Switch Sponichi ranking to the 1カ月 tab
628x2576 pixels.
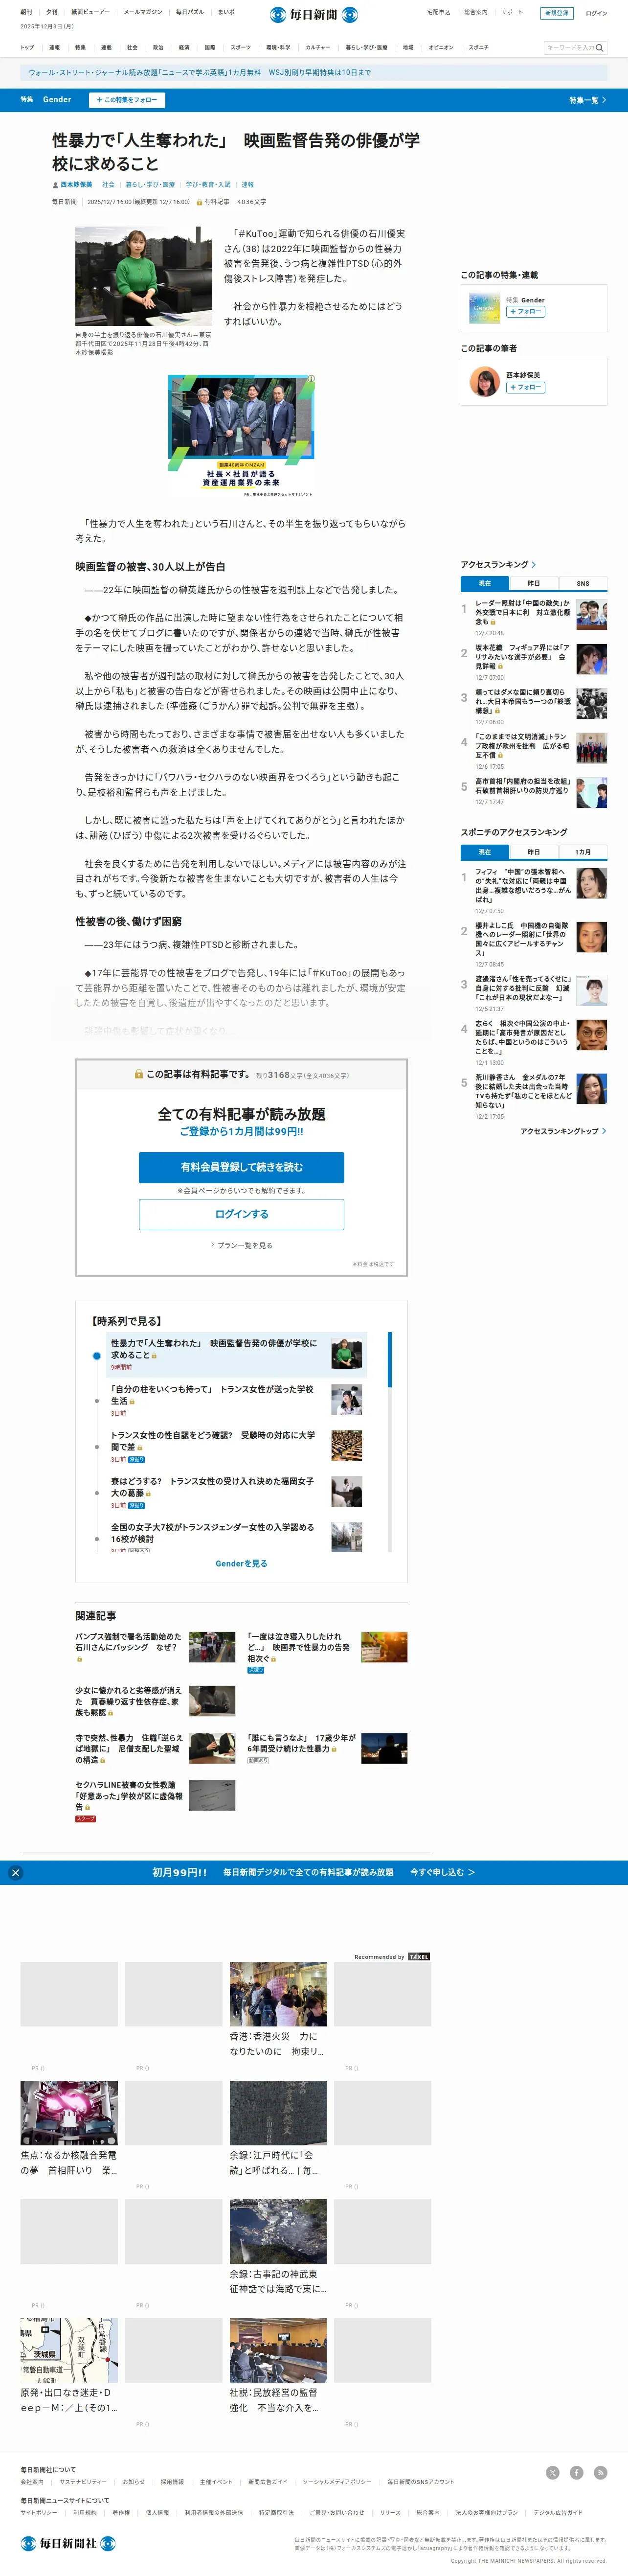click(x=583, y=852)
